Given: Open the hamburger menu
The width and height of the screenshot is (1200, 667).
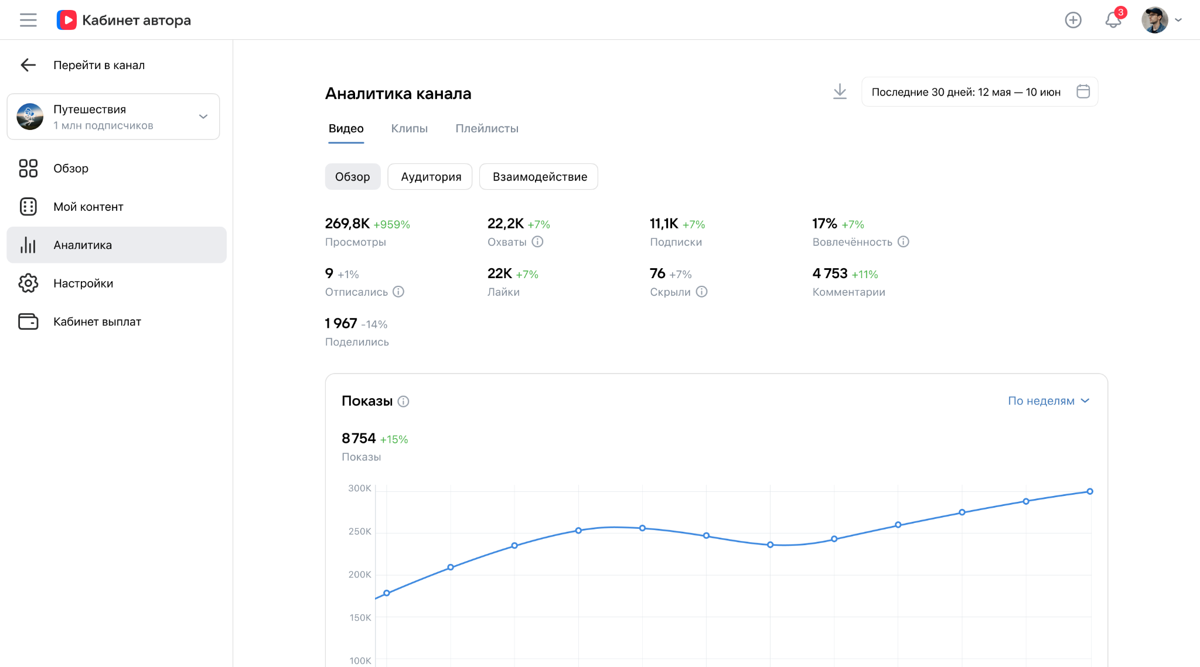Looking at the screenshot, I should point(28,20).
